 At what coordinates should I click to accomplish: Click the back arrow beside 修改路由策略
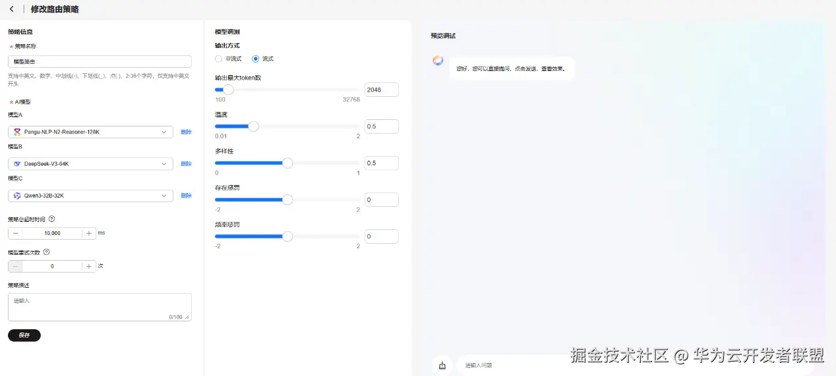(12, 9)
